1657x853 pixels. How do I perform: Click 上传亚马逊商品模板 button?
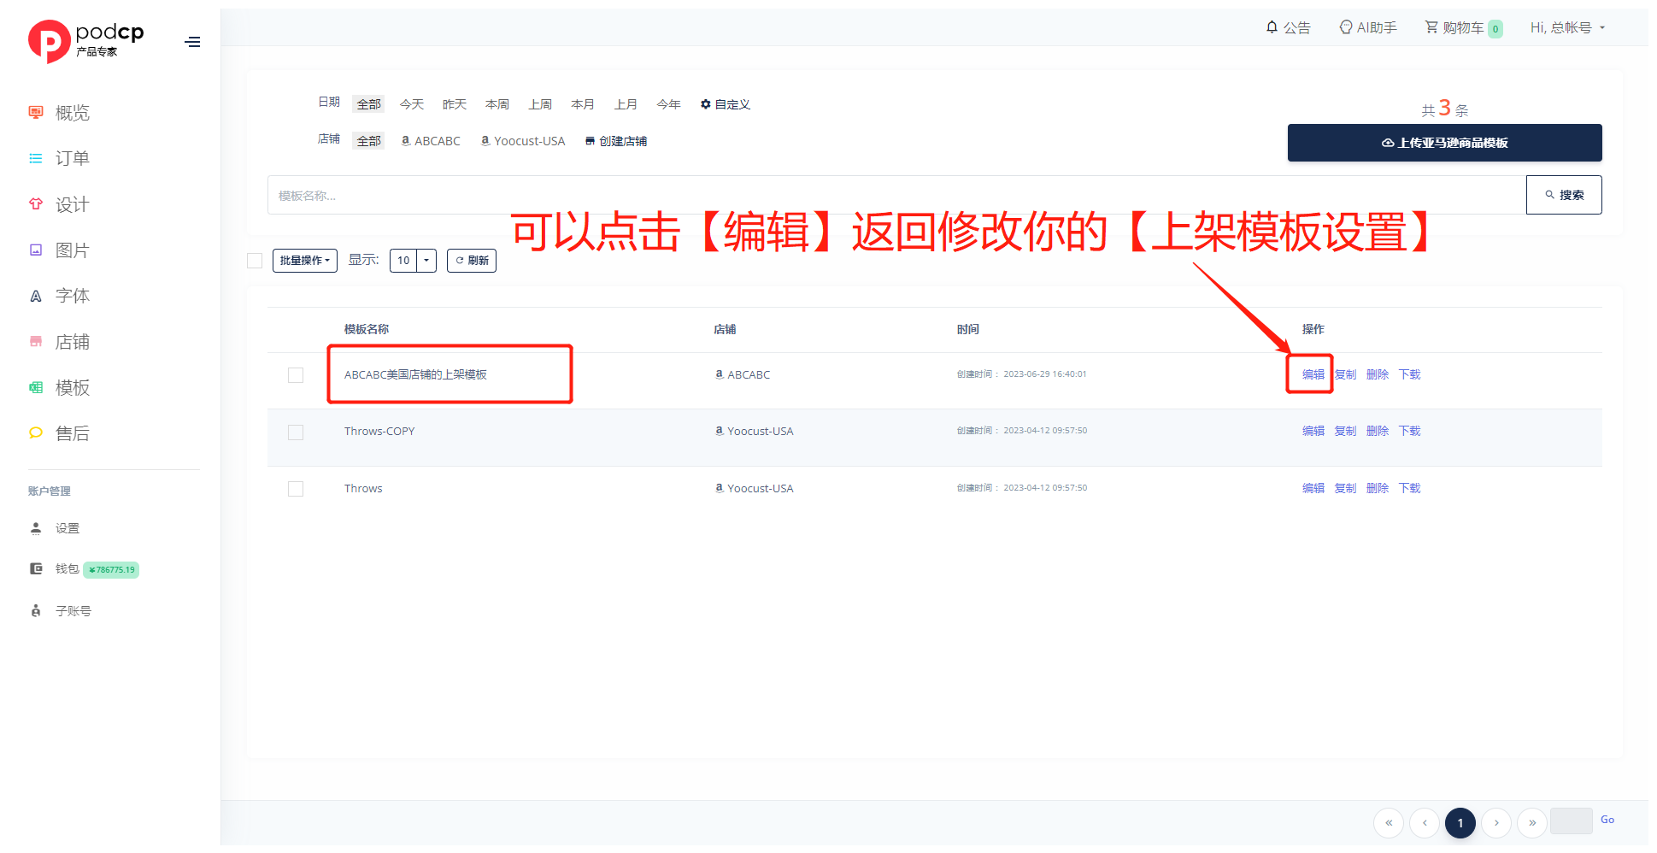(x=1444, y=143)
